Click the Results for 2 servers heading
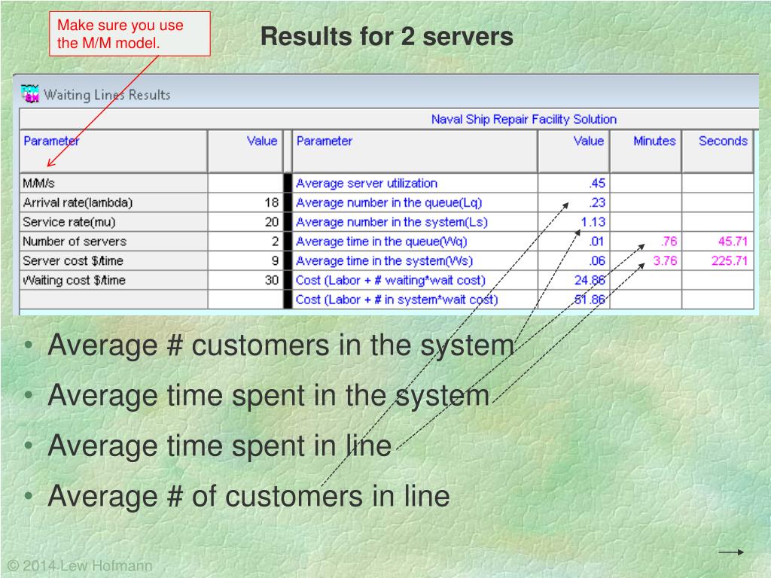 point(387,36)
